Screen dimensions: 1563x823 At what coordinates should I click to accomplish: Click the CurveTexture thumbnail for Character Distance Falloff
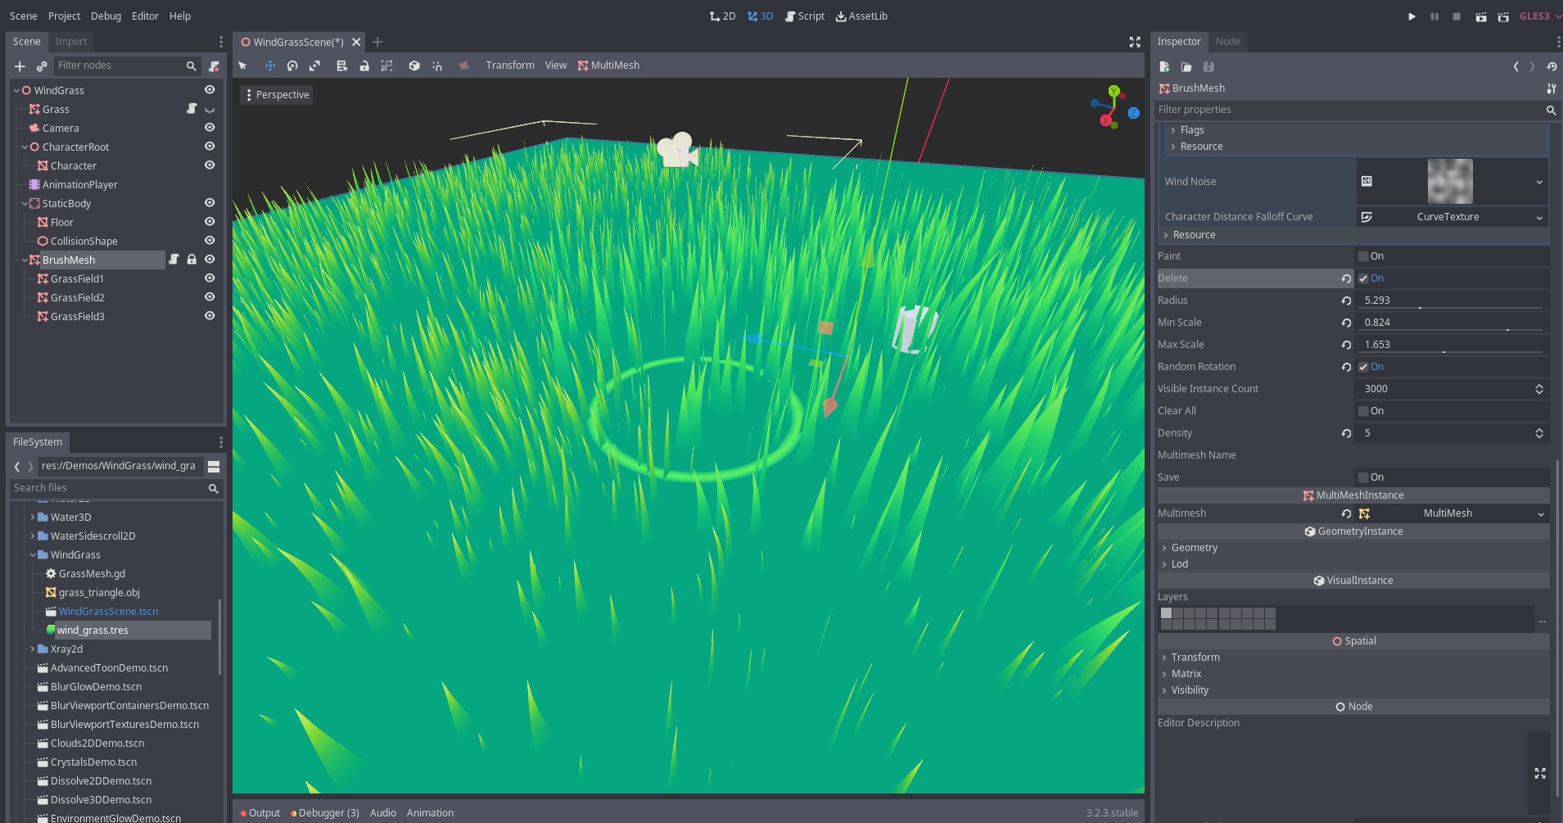(x=1366, y=216)
